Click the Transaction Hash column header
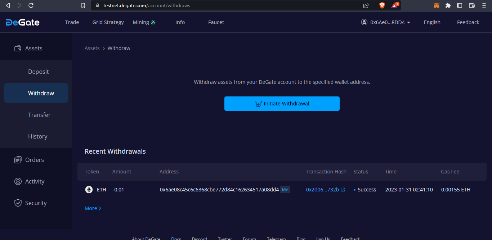492x240 pixels. (x=326, y=172)
